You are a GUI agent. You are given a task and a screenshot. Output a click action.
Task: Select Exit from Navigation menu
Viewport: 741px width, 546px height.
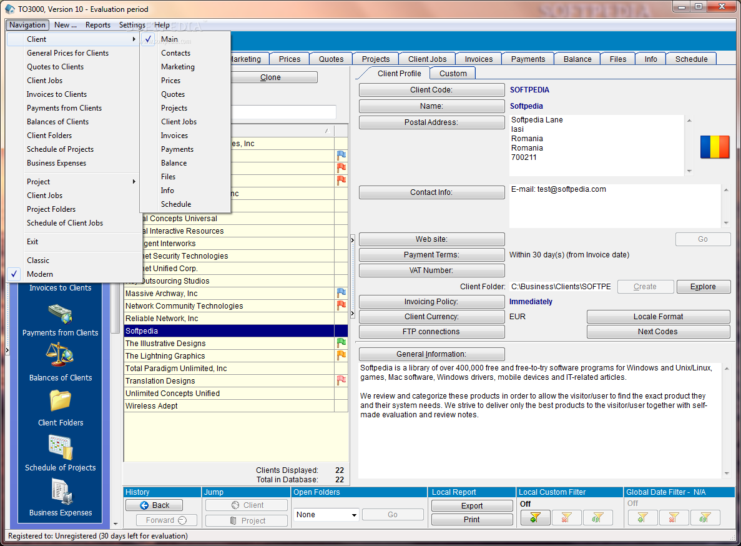[x=32, y=242]
